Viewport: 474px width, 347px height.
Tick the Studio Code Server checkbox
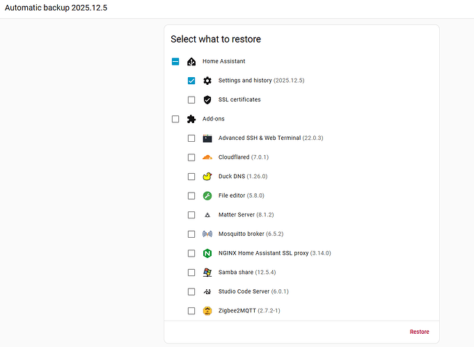[x=191, y=291]
